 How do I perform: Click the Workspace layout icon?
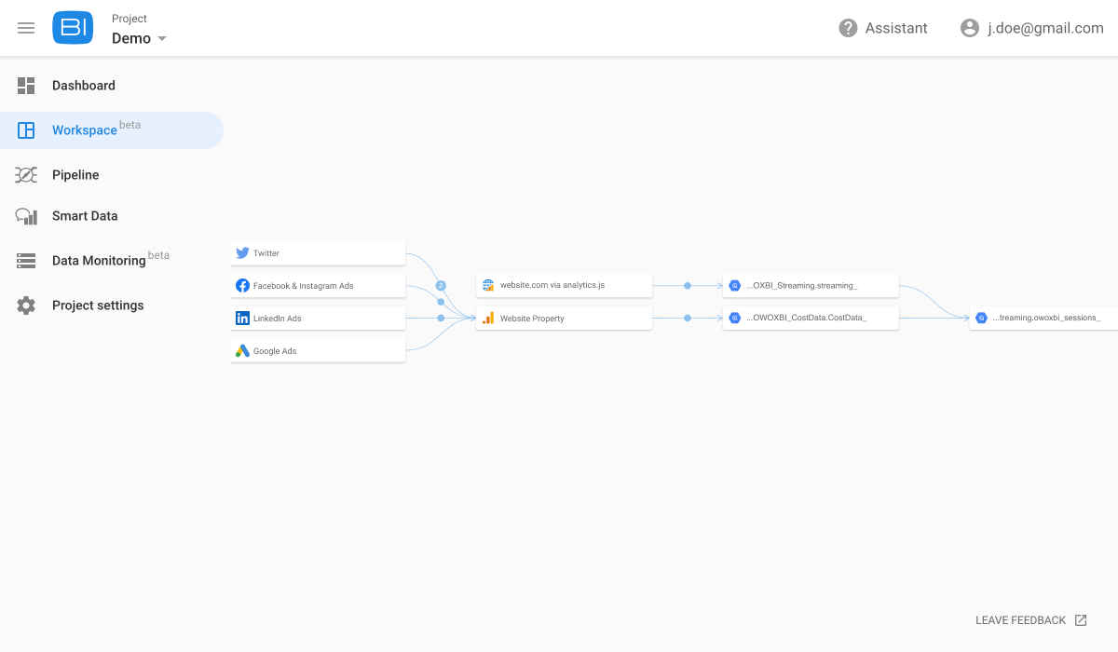coord(26,130)
